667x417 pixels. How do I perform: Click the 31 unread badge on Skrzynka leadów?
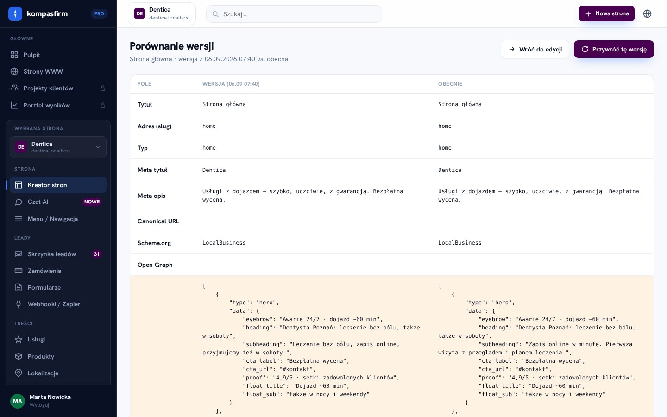(x=96, y=254)
